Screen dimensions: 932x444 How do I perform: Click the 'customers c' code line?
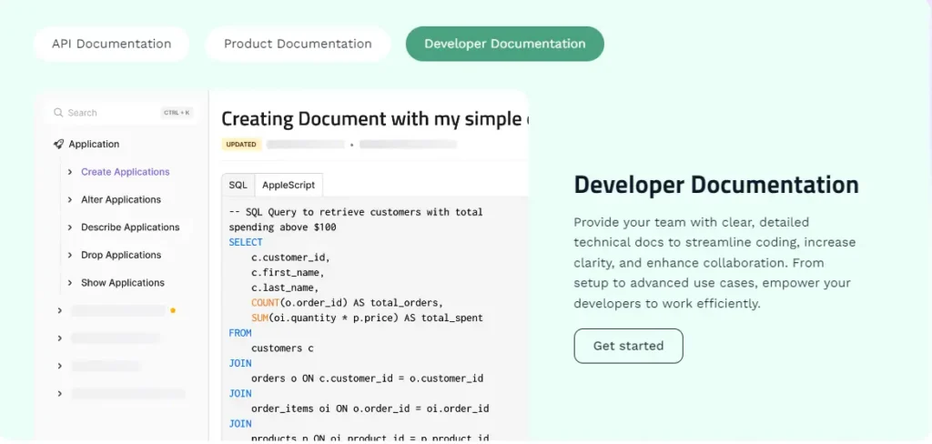pos(282,348)
